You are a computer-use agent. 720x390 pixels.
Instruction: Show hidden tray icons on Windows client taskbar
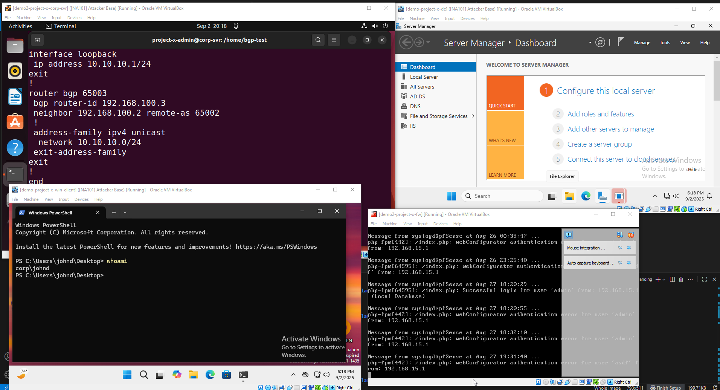[293, 375]
